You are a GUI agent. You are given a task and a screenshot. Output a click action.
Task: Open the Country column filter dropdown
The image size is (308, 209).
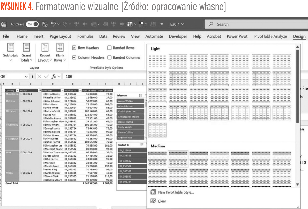17,90
